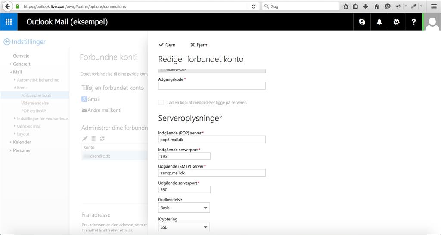Click the back arrow next to Indstillinger
This screenshot has width=441, height=235.
coord(7,42)
